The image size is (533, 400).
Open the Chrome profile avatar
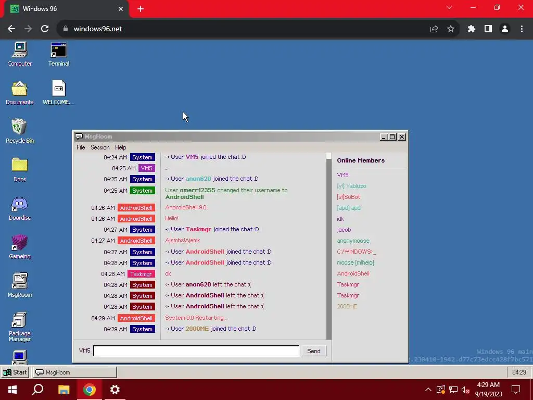[505, 29]
